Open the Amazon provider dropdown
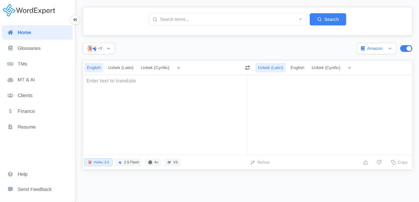The width and height of the screenshot is (419, 202). tap(376, 48)
